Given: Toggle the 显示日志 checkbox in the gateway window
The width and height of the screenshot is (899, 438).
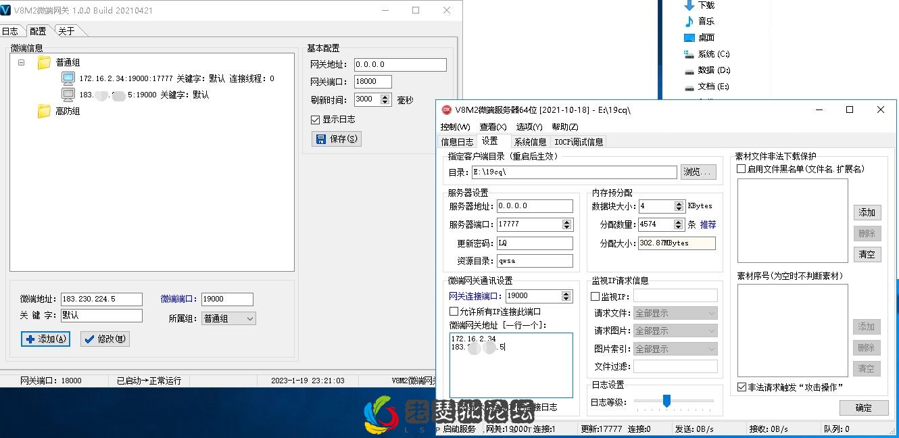Looking at the screenshot, I should 315,120.
